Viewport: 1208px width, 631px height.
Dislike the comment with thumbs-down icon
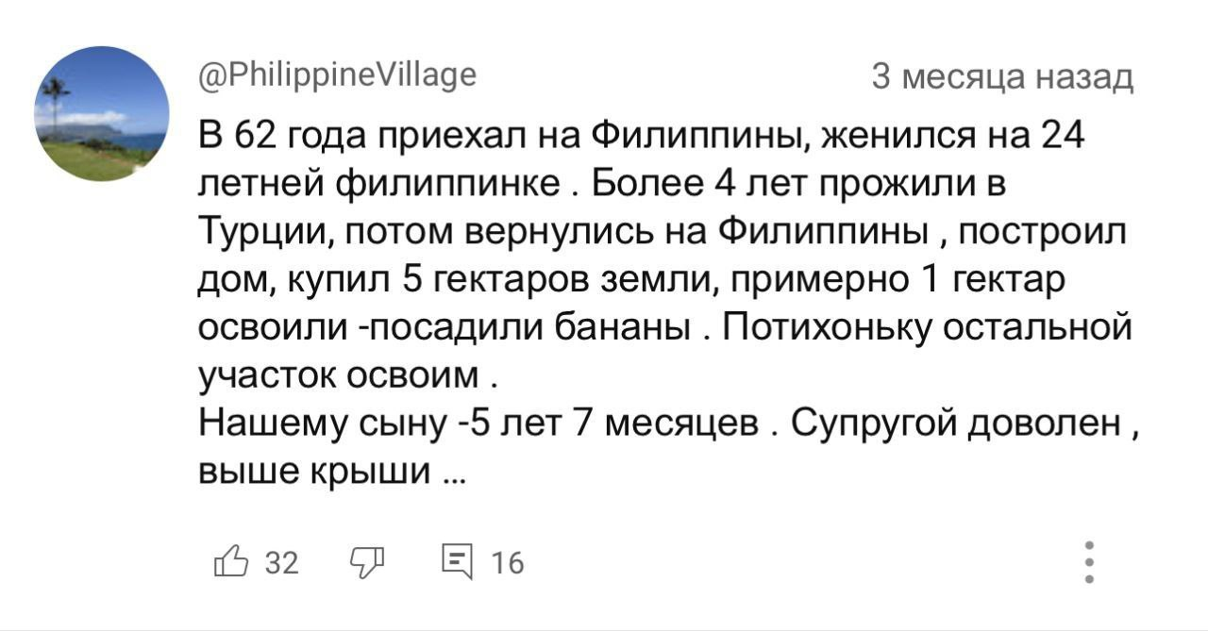367,563
